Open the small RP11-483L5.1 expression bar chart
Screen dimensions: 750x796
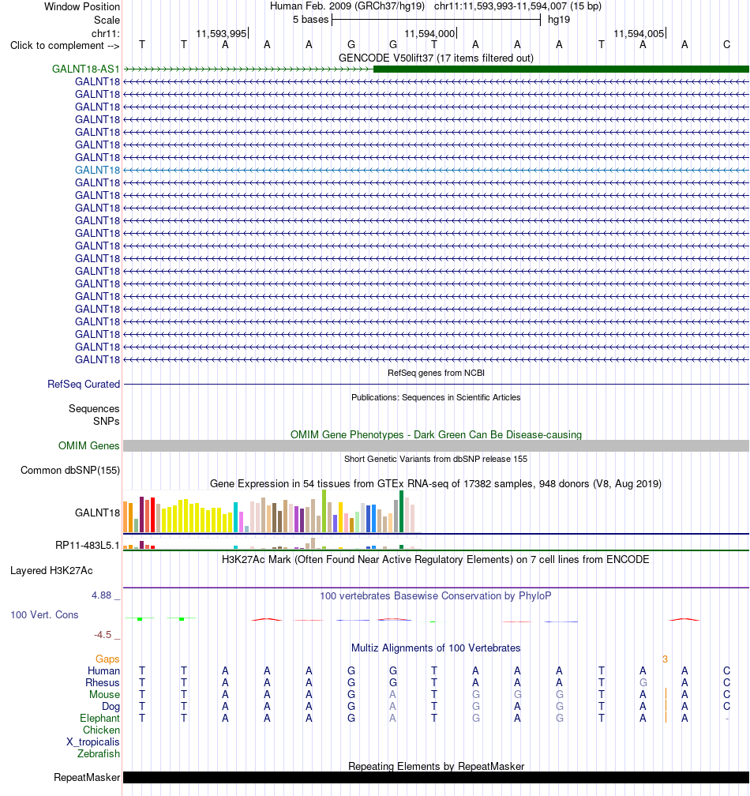[272, 543]
